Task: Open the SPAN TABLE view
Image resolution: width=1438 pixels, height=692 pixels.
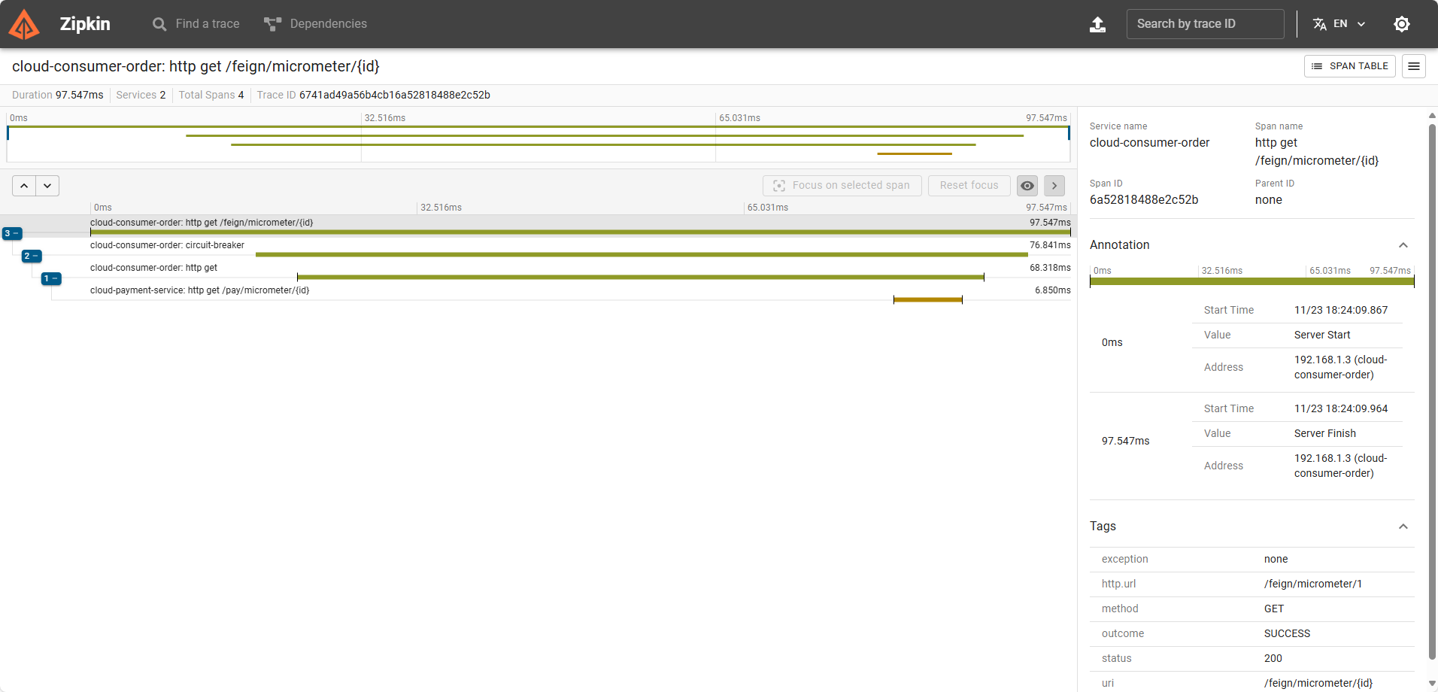Action: click(1349, 66)
